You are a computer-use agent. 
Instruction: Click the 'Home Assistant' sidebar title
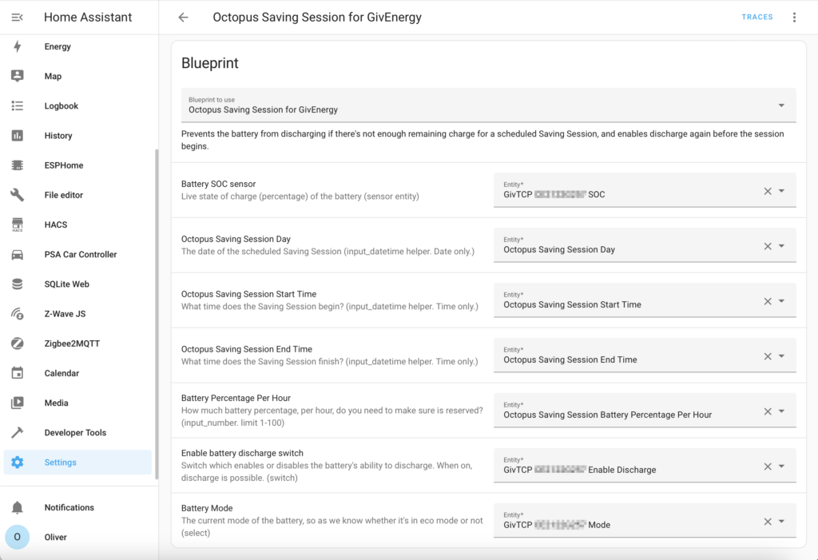(88, 18)
